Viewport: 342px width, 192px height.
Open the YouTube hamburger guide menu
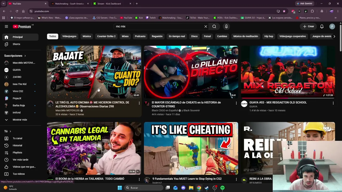click(x=6, y=26)
